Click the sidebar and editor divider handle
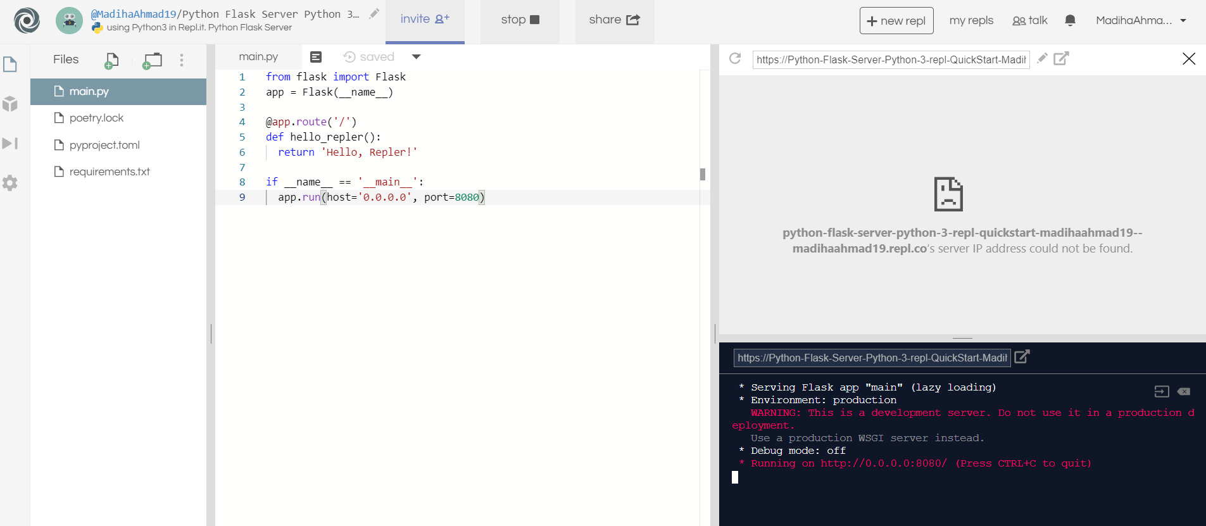The height and width of the screenshot is (526, 1206). [x=211, y=333]
